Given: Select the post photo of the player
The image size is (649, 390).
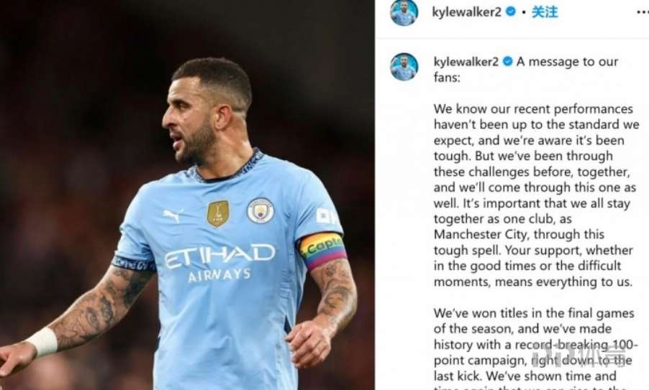Looking at the screenshot, I should point(187,195).
